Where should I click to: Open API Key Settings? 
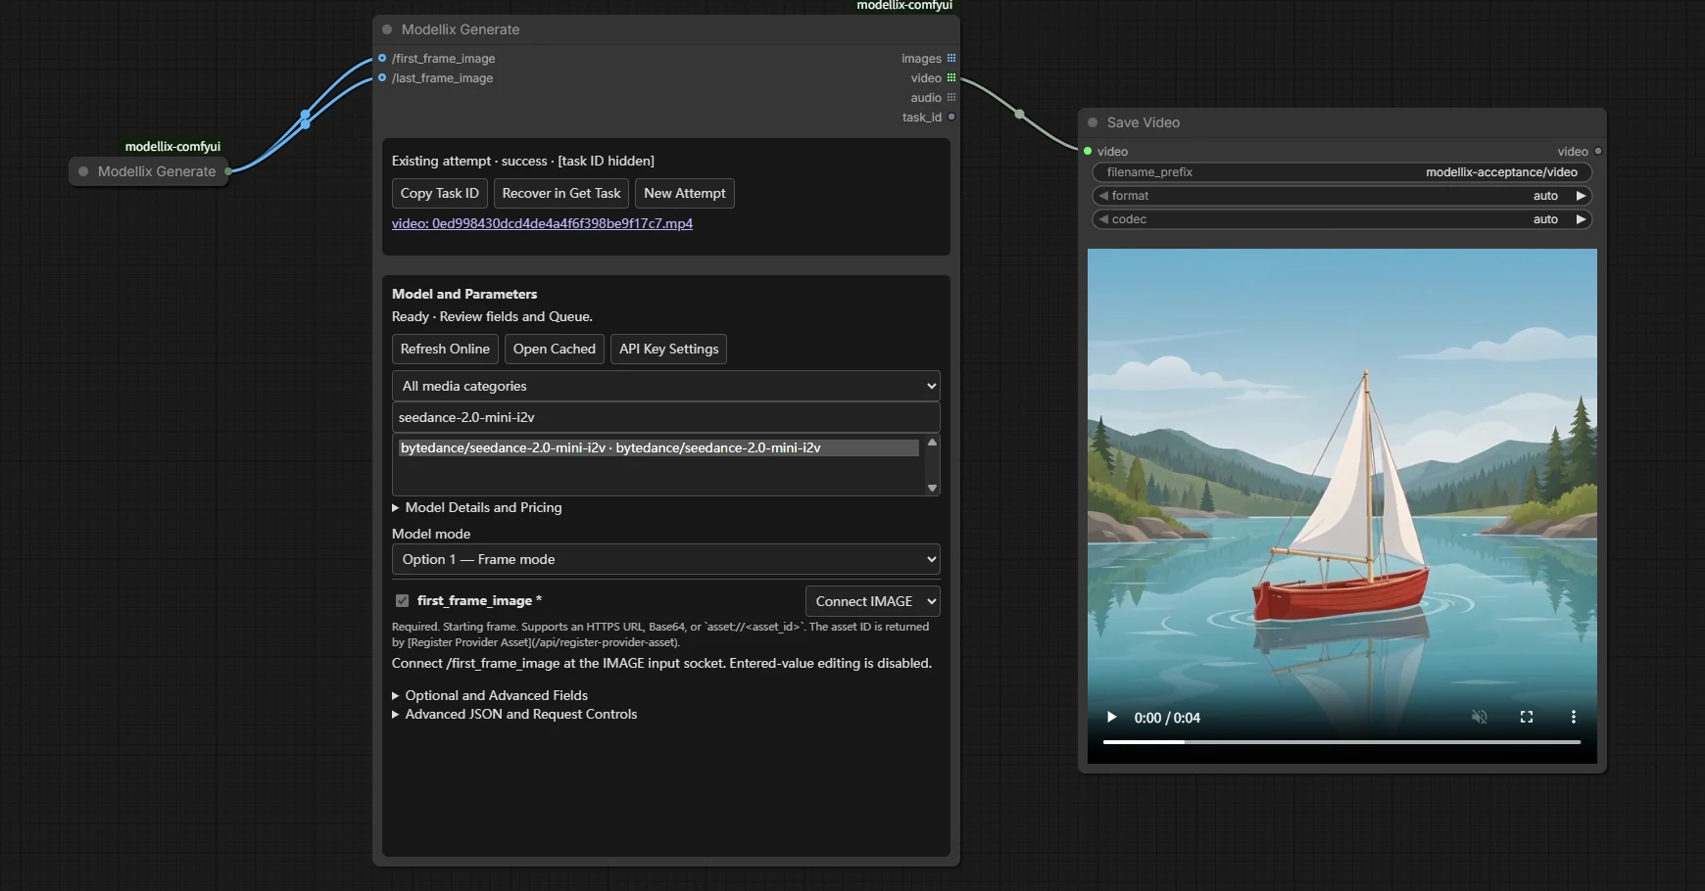tap(669, 349)
